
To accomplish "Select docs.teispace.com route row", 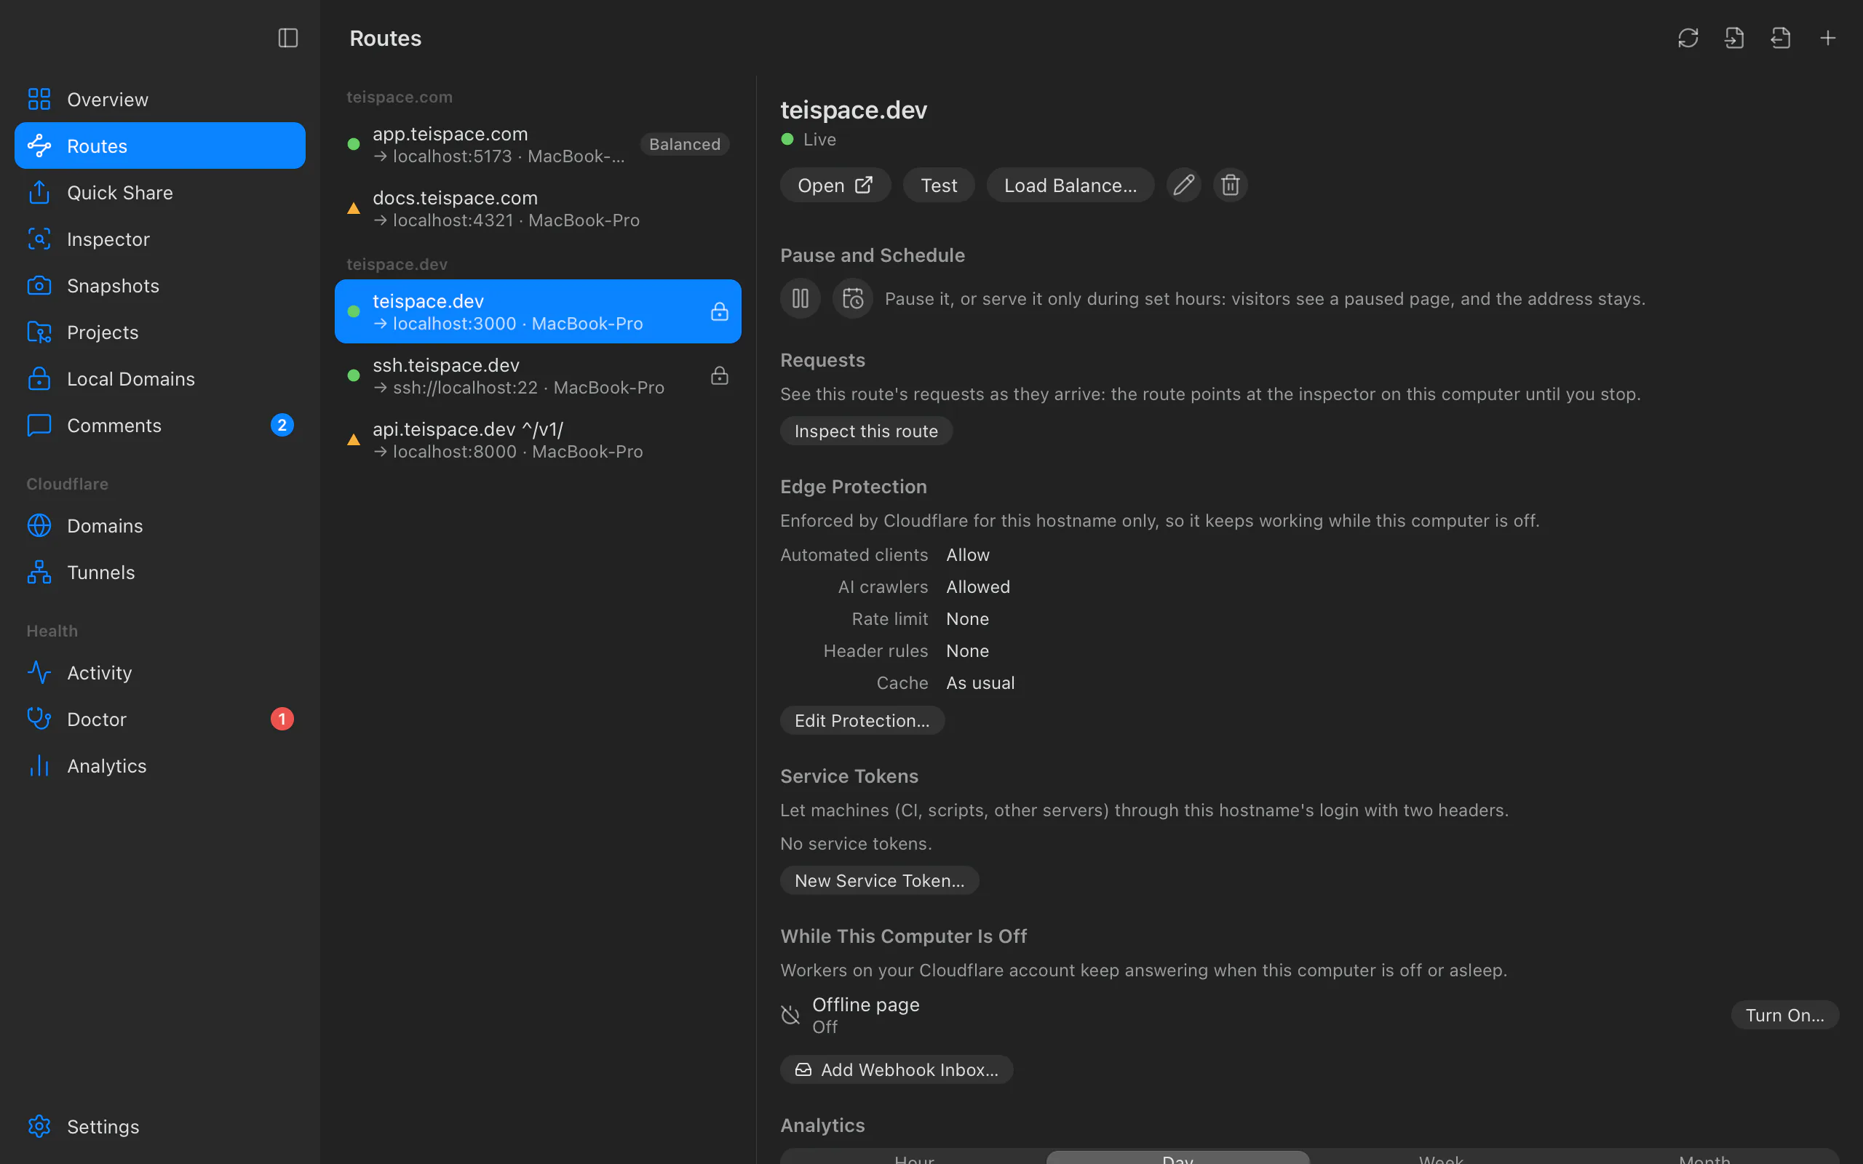I will pyautogui.click(x=538, y=209).
